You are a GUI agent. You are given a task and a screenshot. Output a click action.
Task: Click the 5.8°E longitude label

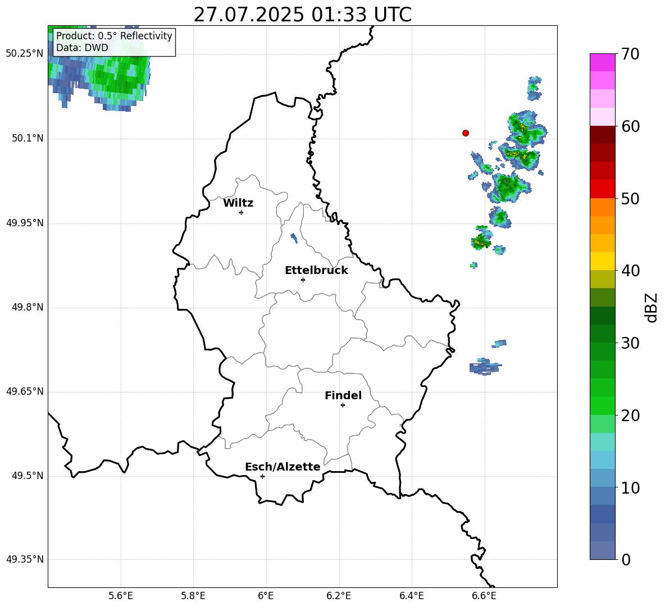point(193,596)
